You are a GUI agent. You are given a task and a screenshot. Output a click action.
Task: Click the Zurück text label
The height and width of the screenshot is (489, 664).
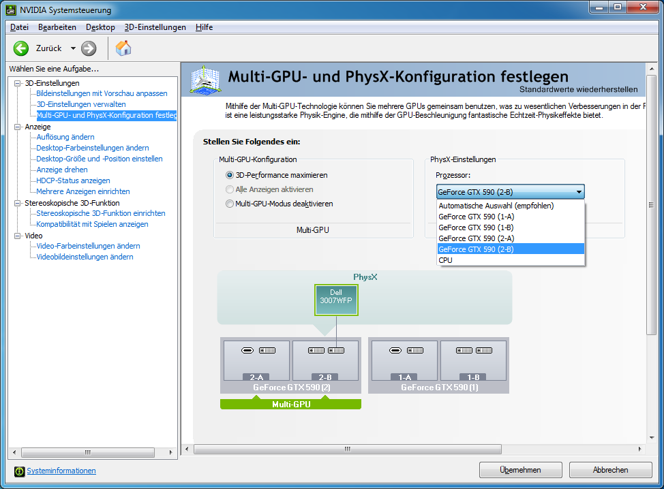point(48,48)
